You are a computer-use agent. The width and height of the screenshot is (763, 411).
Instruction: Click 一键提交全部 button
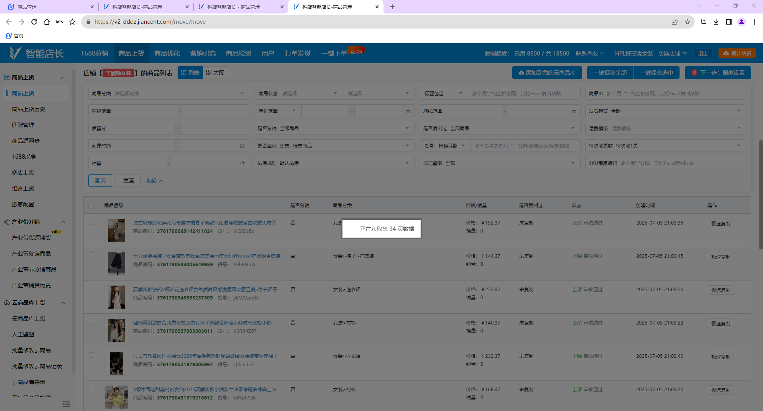[x=610, y=73]
